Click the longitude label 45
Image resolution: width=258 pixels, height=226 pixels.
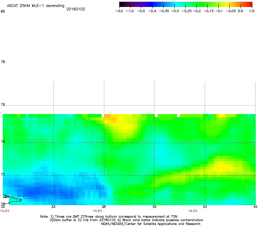click(255, 207)
